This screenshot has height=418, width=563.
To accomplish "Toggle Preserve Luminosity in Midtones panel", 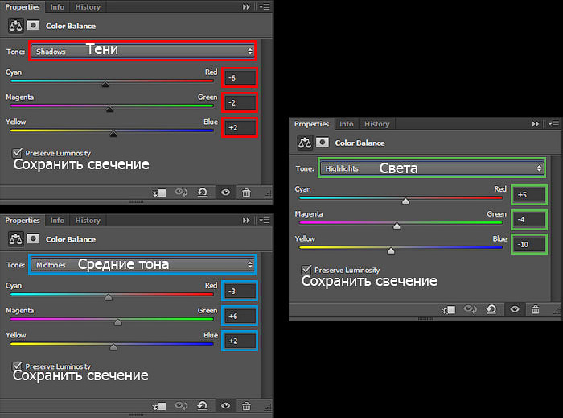I will coord(17,366).
